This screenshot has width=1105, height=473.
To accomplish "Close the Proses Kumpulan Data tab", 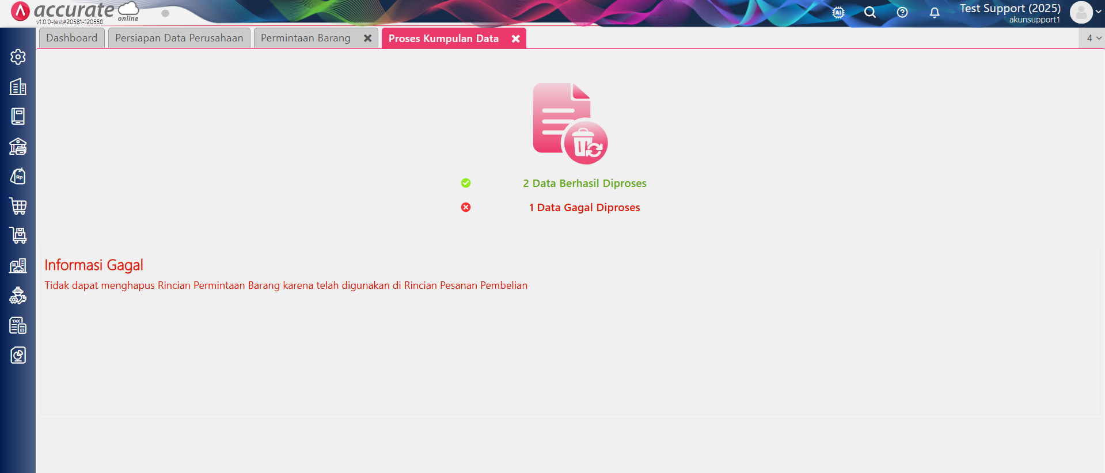I will tap(516, 39).
